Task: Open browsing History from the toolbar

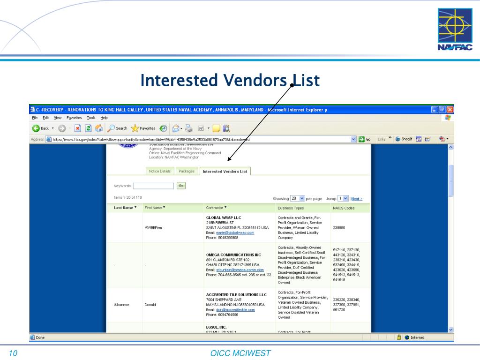Action: click(164, 128)
